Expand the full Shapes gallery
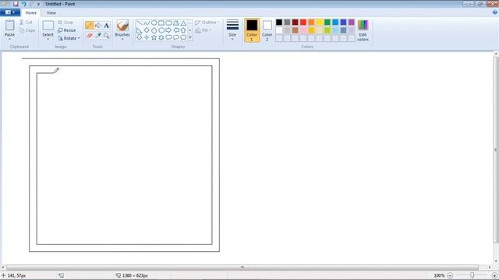The height and width of the screenshot is (280, 499). click(x=190, y=37)
